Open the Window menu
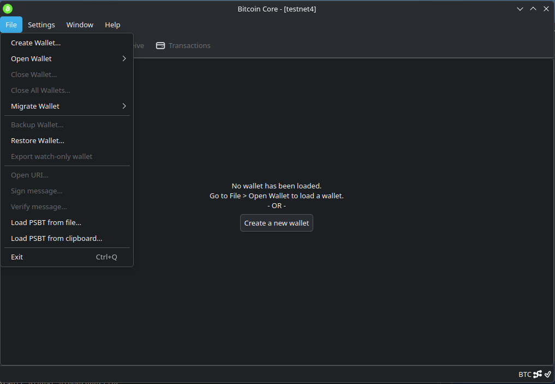 pyautogui.click(x=80, y=25)
